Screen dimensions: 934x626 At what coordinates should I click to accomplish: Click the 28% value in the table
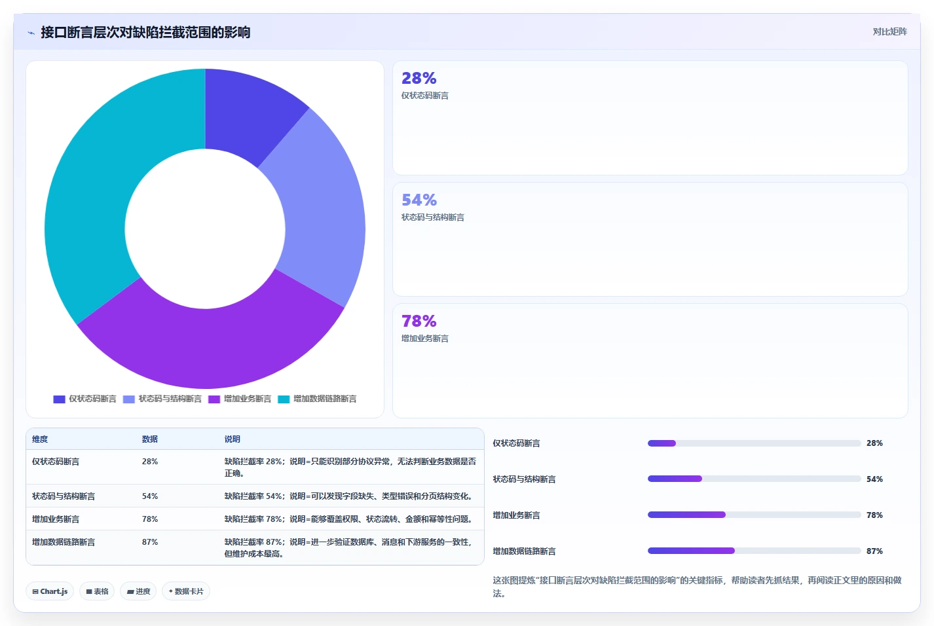[150, 462]
